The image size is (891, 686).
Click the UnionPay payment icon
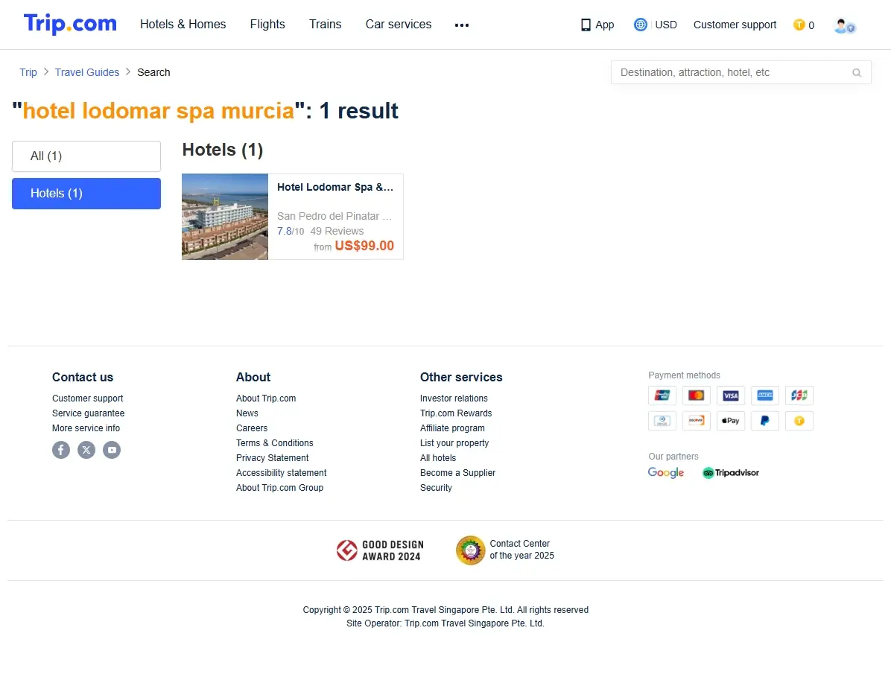tap(662, 395)
